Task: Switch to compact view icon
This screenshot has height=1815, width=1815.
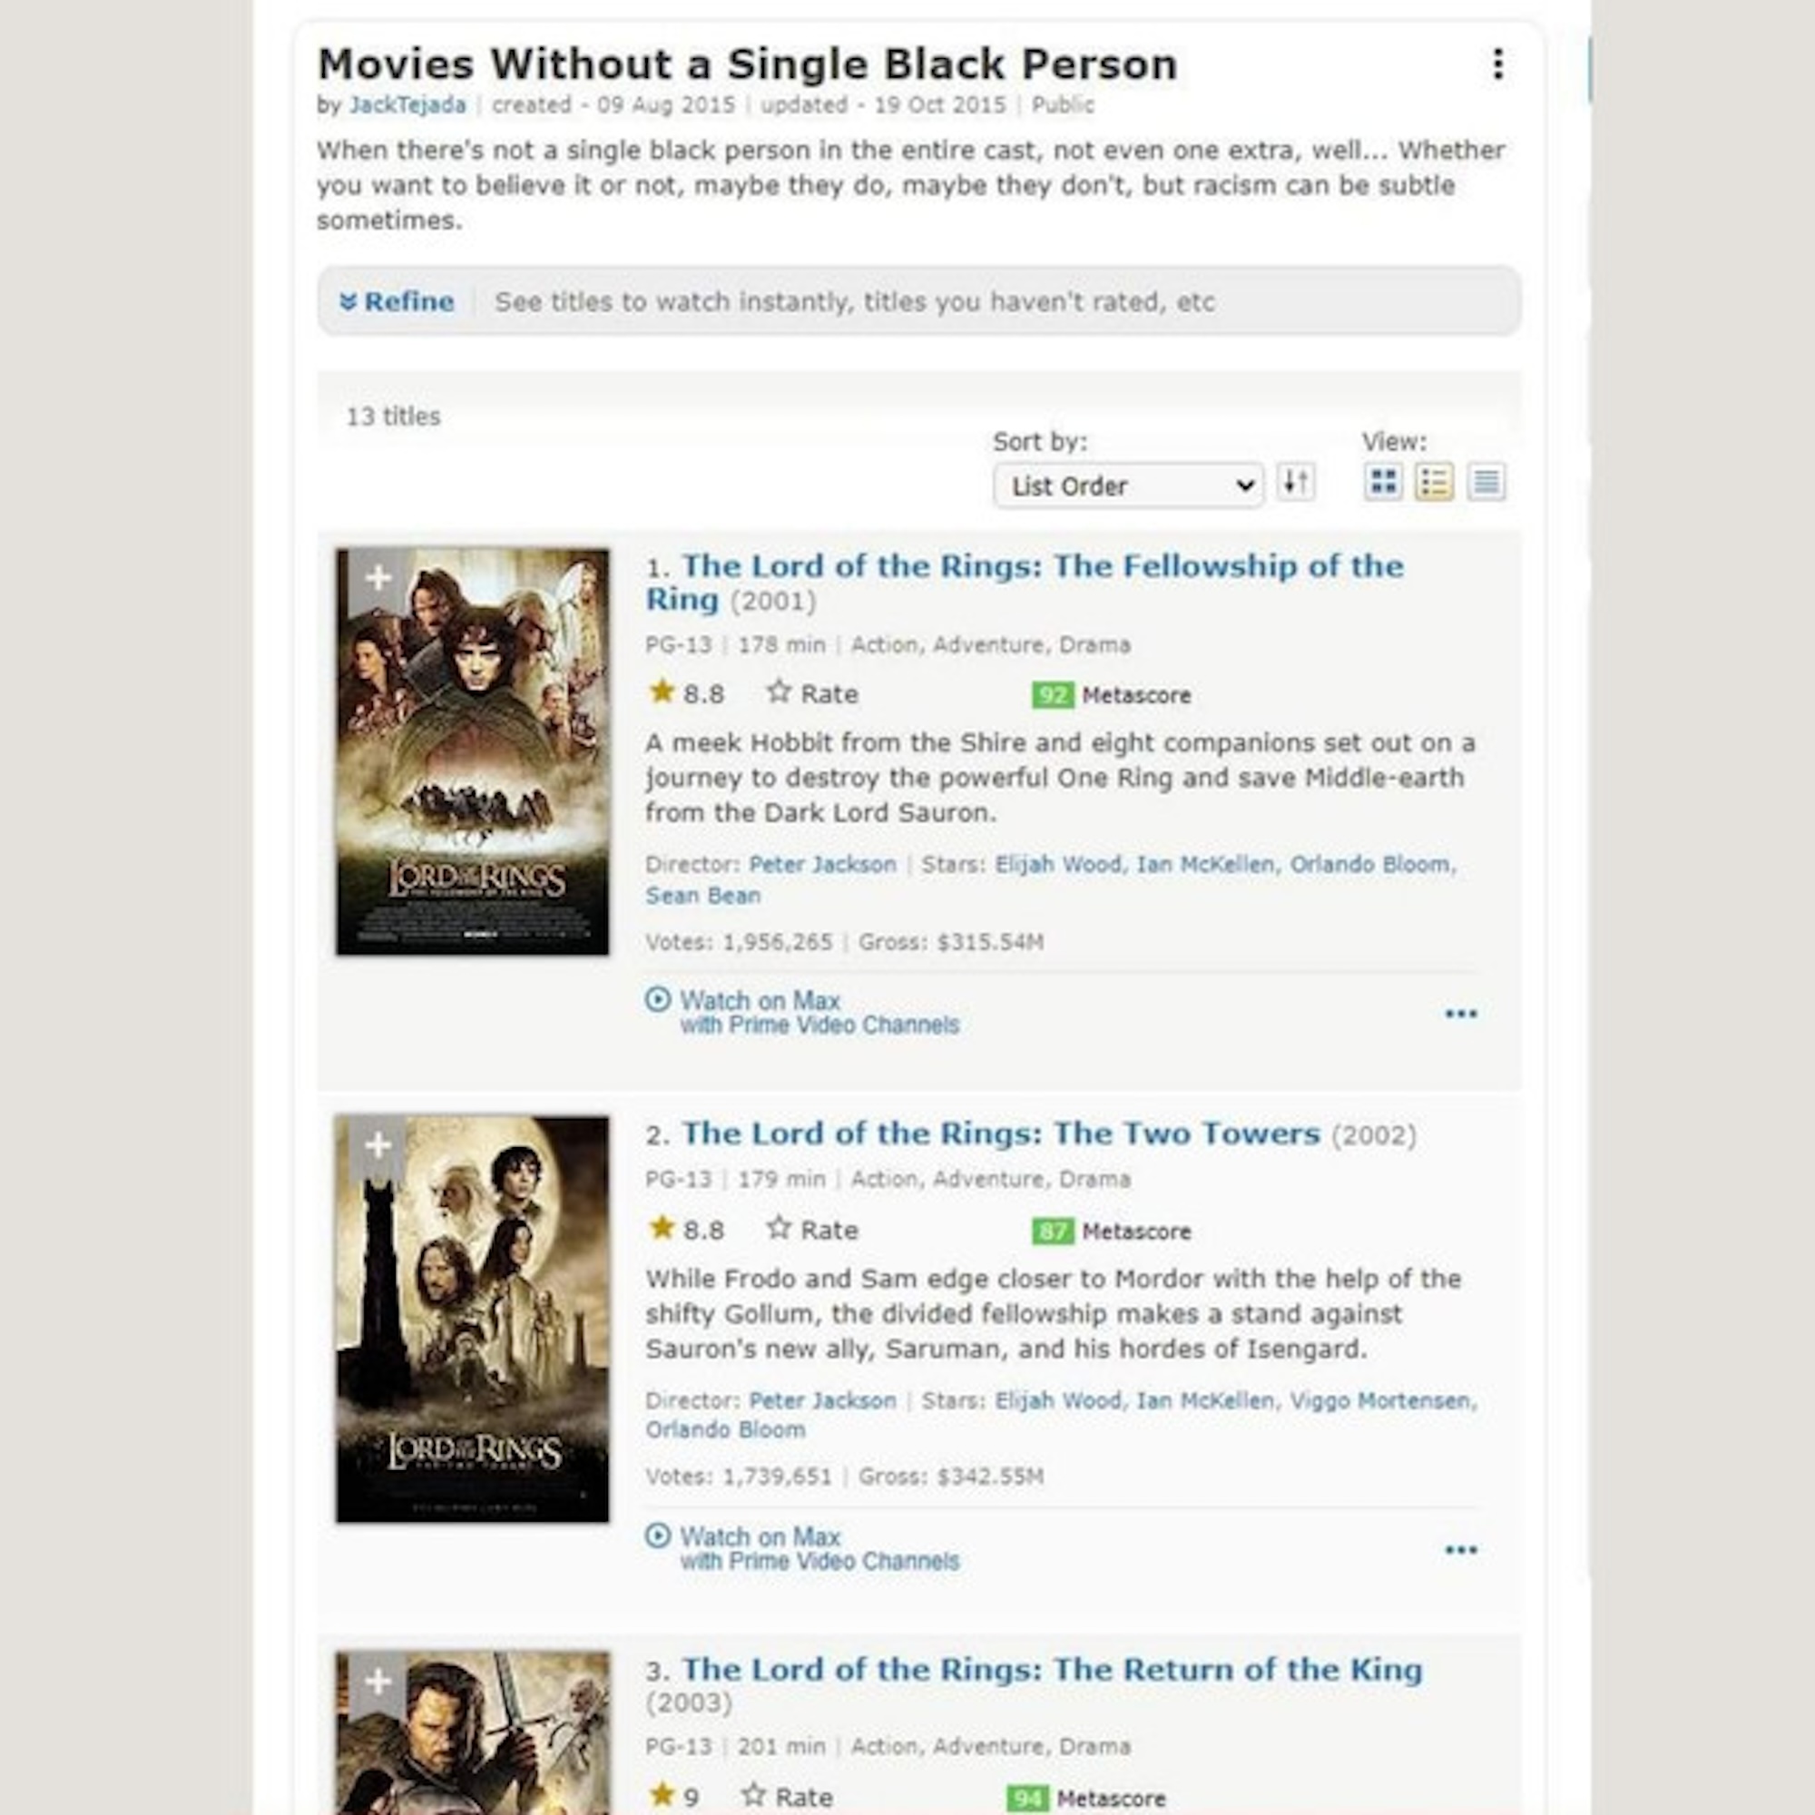Action: pos(1486,483)
